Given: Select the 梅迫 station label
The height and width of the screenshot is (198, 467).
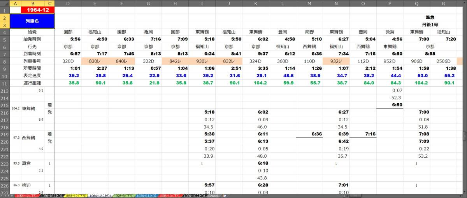Looking at the screenshot, I should (x=26, y=186).
